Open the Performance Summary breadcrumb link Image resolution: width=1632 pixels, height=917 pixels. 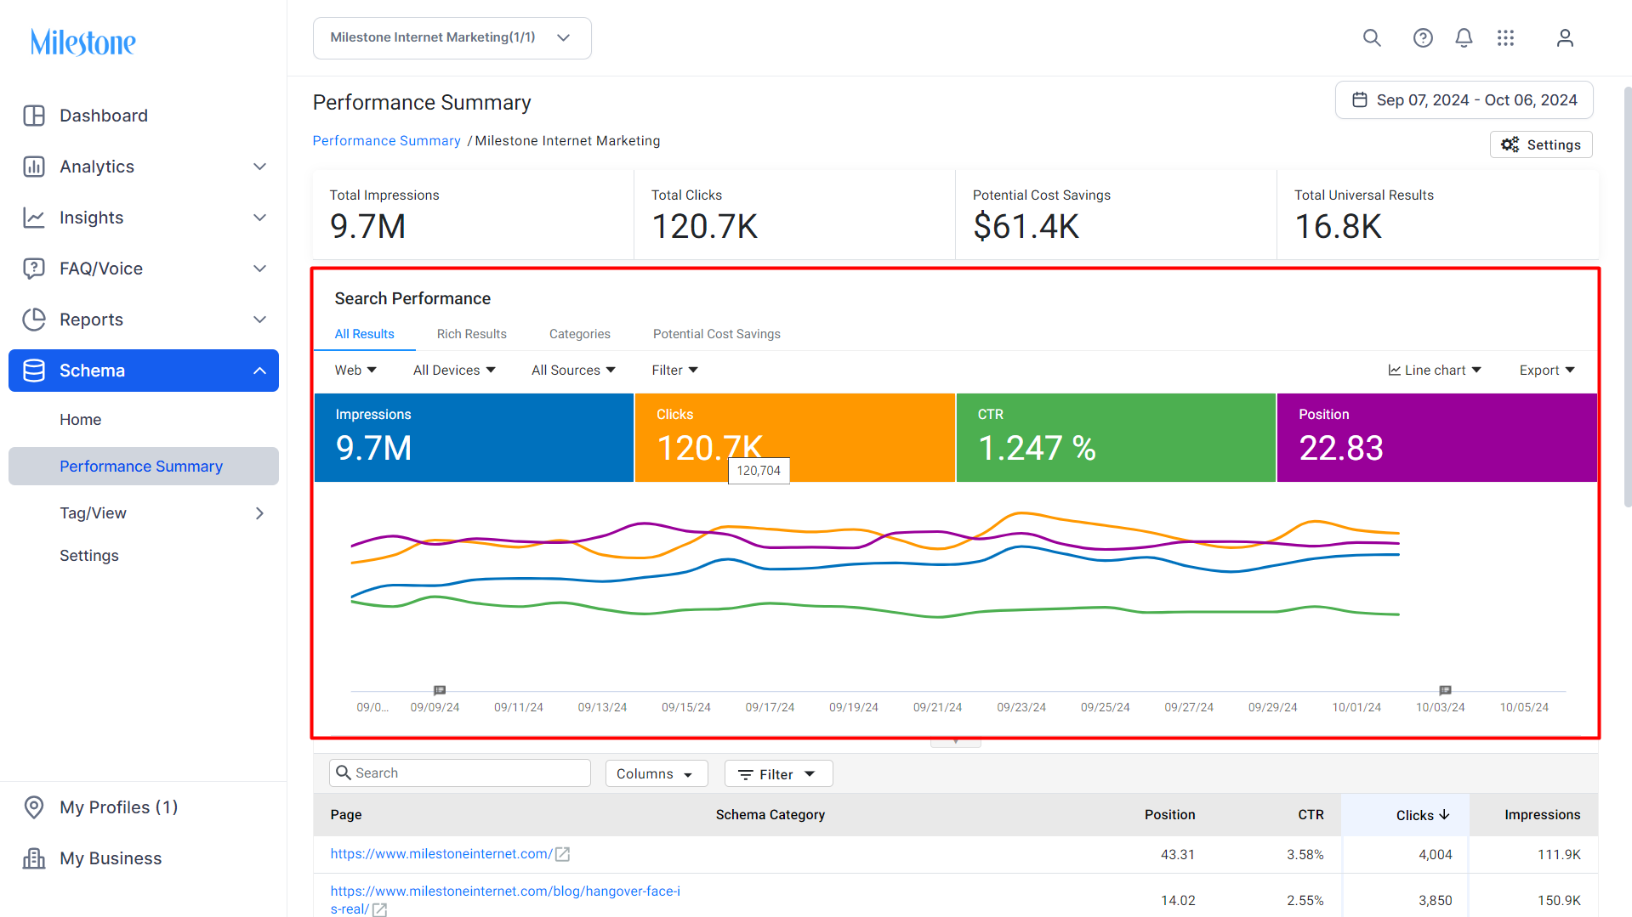[386, 141]
